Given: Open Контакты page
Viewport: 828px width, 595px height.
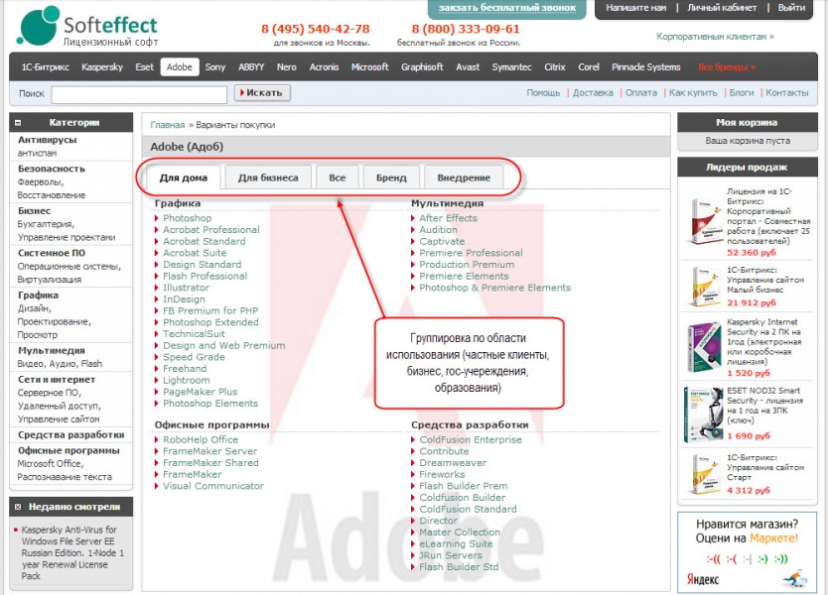Looking at the screenshot, I should pyautogui.click(x=787, y=93).
